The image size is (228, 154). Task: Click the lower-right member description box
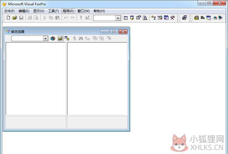pos(97,122)
